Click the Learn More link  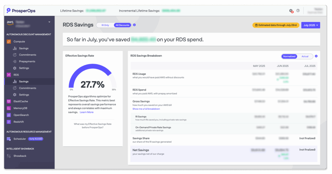[x=87, y=112]
